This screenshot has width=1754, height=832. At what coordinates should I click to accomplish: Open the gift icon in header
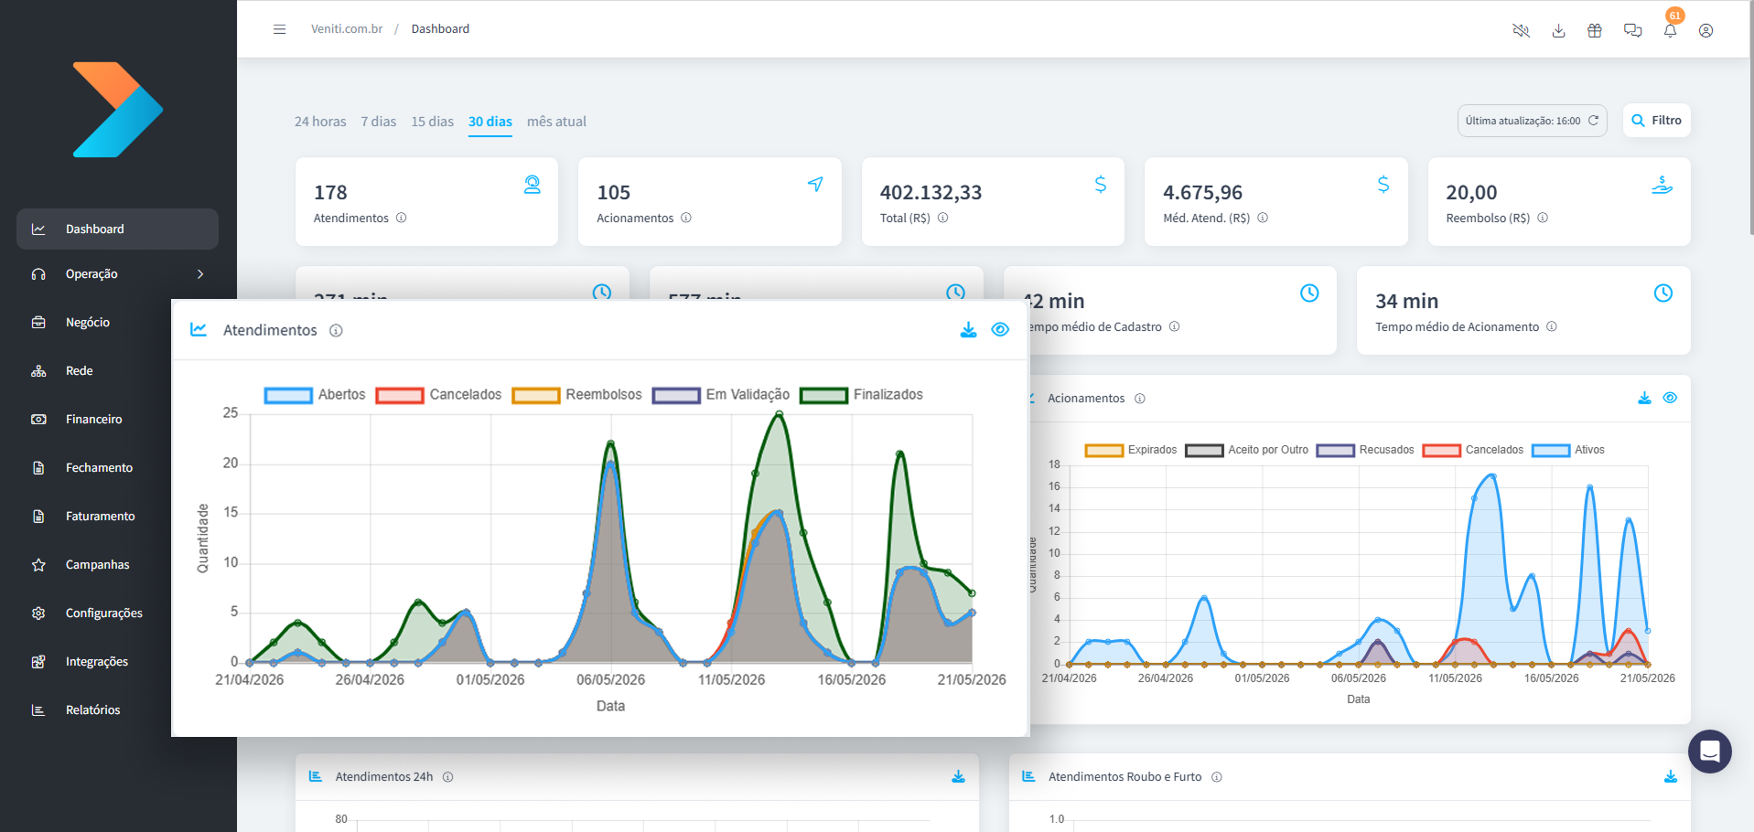(1595, 30)
